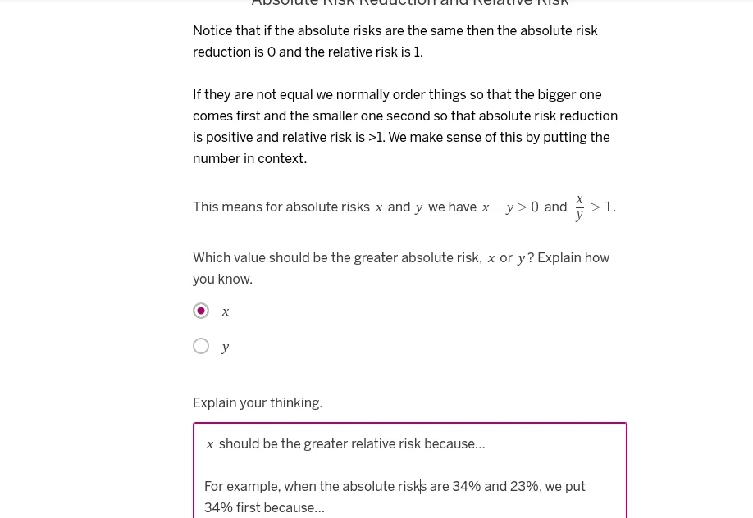Image resolution: width=753 pixels, height=518 pixels.
Task: Select the y radio button
Action: 201,346
